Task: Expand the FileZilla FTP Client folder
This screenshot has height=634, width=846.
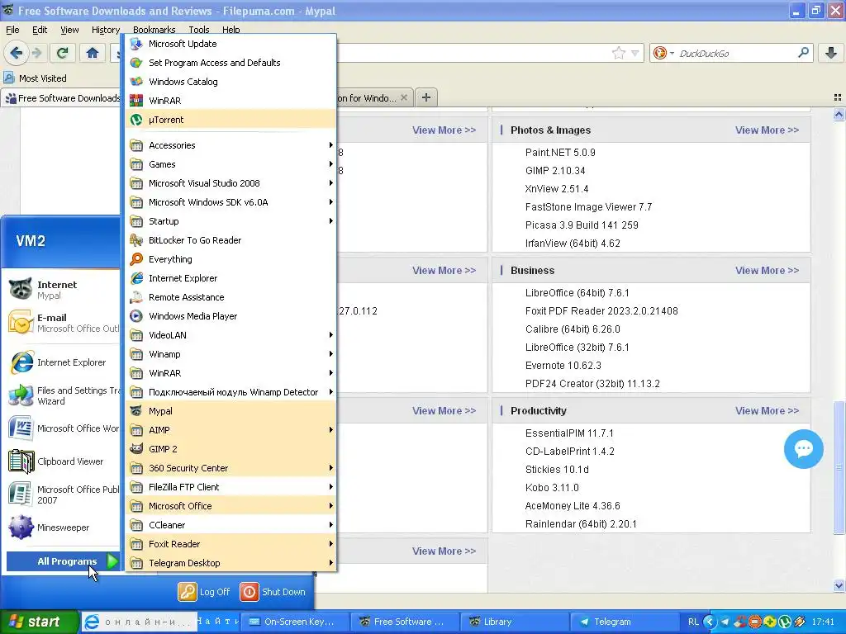Action: tap(231, 487)
